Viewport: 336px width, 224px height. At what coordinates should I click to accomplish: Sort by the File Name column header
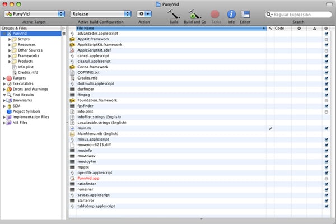pyautogui.click(x=171, y=29)
